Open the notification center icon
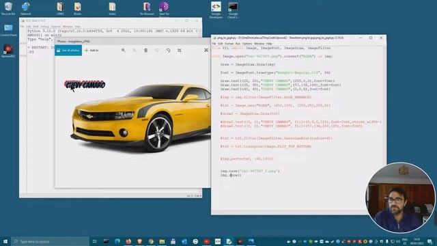The width and height of the screenshot is (437, 246). point(430,241)
